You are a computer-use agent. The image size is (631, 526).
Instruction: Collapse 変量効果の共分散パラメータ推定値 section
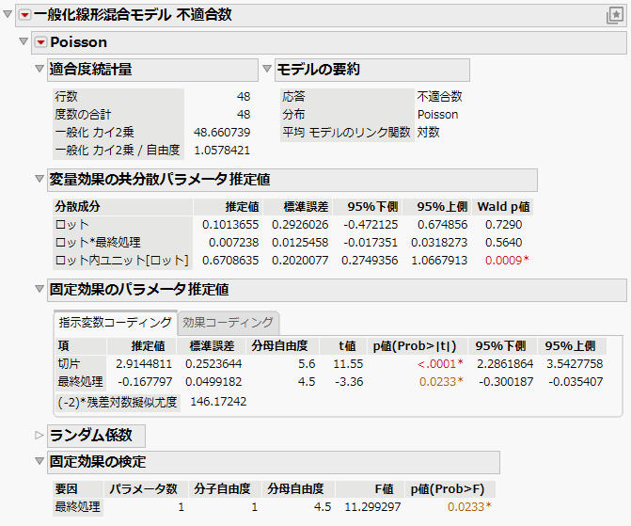point(39,179)
